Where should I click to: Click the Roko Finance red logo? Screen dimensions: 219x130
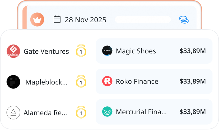107,81
